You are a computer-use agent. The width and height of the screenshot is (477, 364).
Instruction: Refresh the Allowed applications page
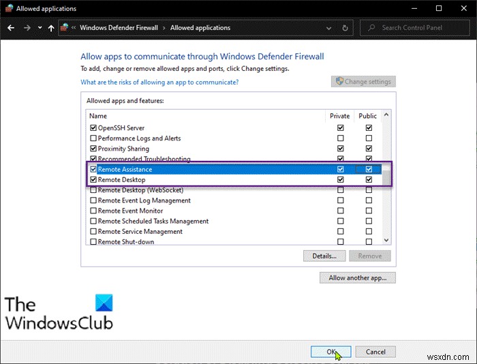(345, 28)
